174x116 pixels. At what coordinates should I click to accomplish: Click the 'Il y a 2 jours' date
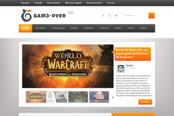[131, 68]
